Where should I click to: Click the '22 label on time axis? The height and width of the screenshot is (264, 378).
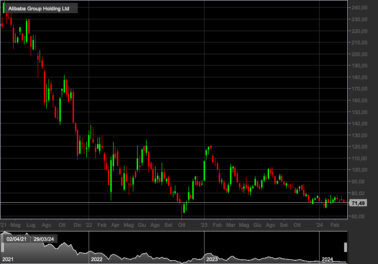[x=89, y=225]
